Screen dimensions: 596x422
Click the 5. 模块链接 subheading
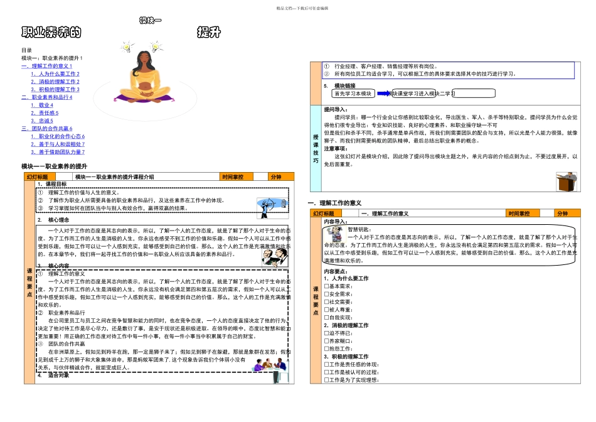click(x=339, y=85)
